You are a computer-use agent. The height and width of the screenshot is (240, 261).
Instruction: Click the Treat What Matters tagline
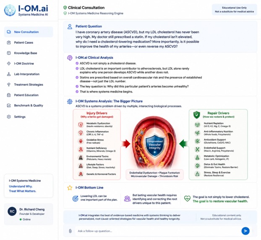point(23,191)
